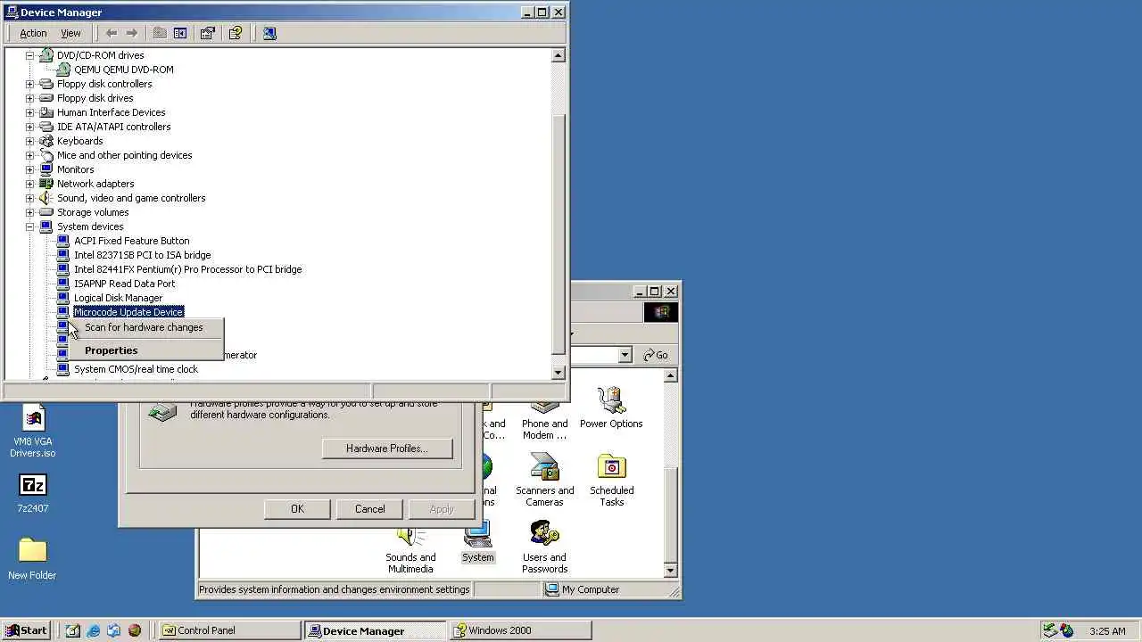This screenshot has height=642, width=1142.
Task: Open Sounds and Multimedia icon
Action: pos(410,547)
